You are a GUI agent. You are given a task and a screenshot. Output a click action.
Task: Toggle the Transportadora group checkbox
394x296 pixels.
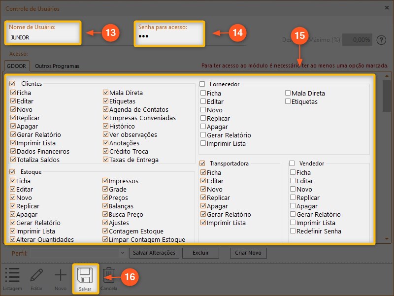[x=202, y=163]
